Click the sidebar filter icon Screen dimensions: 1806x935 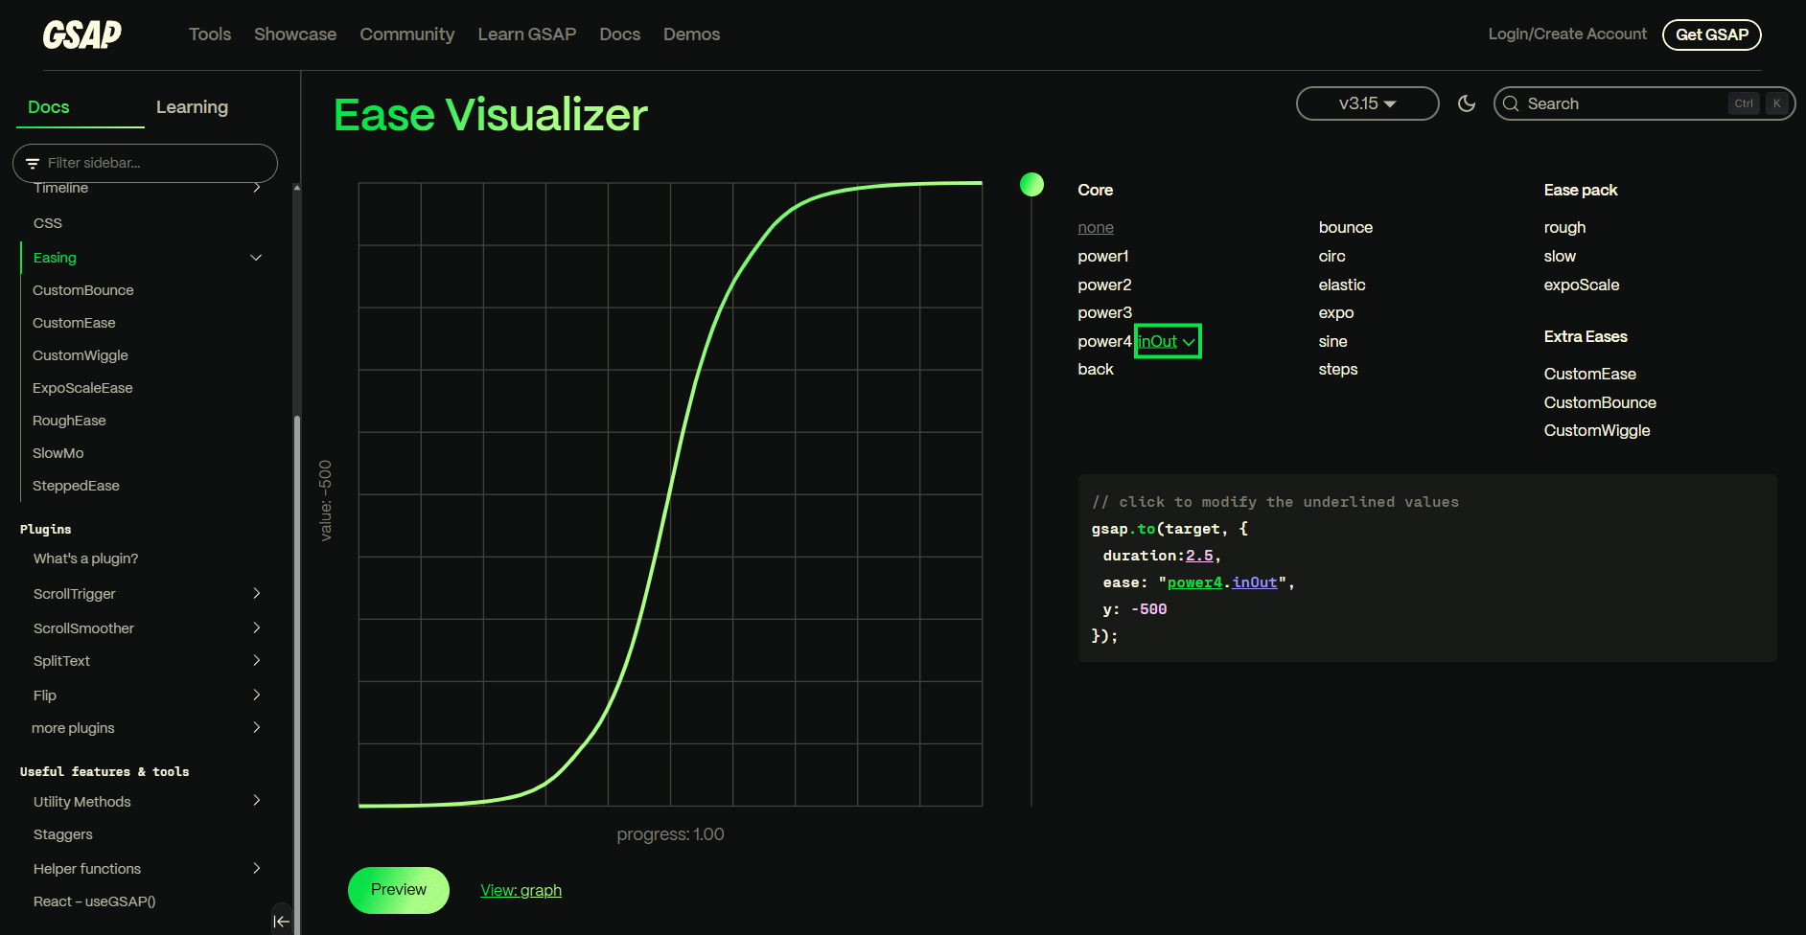click(33, 164)
